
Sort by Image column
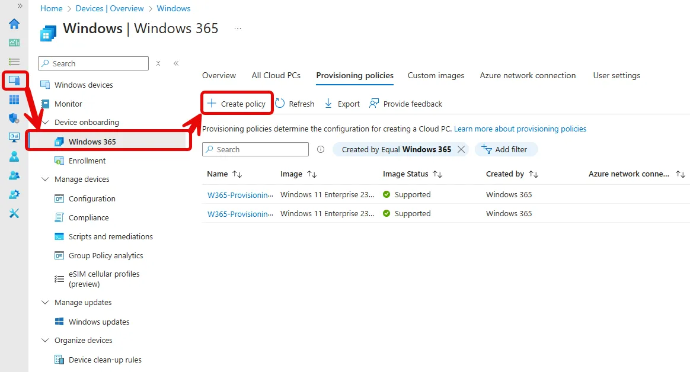(298, 174)
